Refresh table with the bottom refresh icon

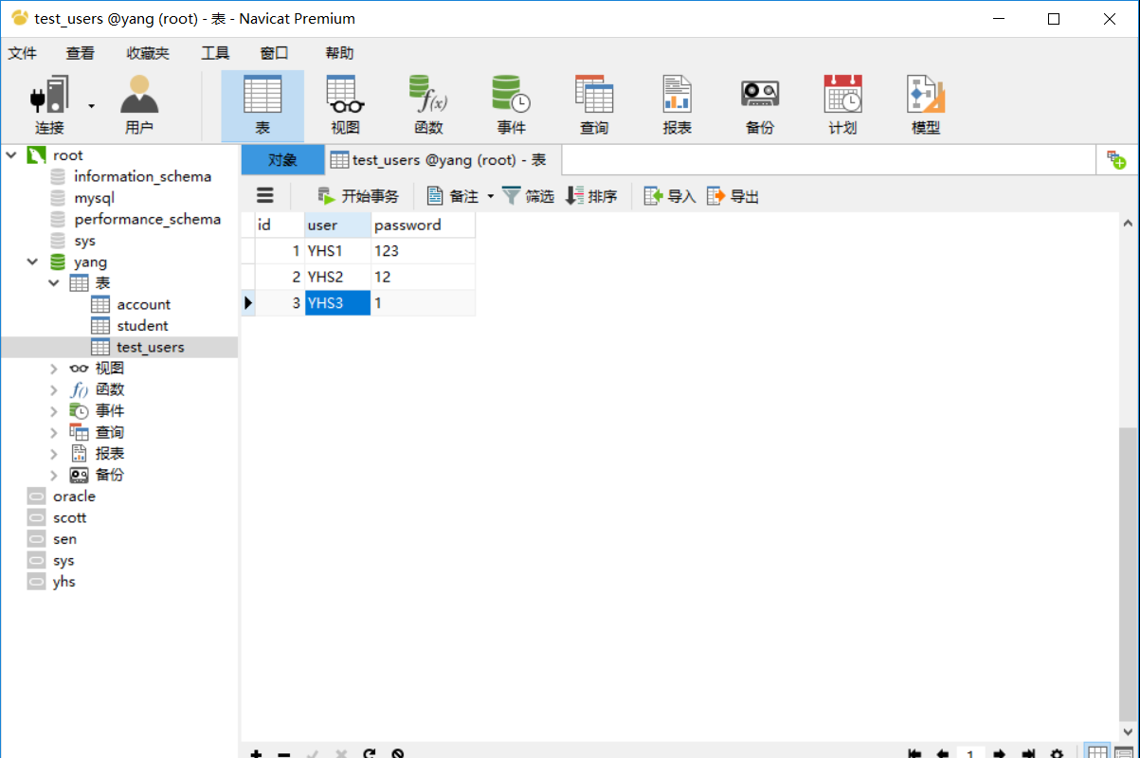coord(370,753)
